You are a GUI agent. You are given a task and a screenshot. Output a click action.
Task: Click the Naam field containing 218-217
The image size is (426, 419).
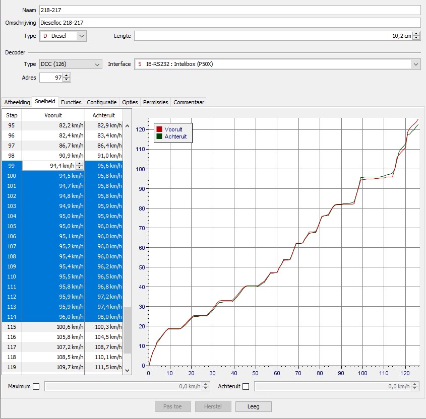pyautogui.click(x=230, y=10)
